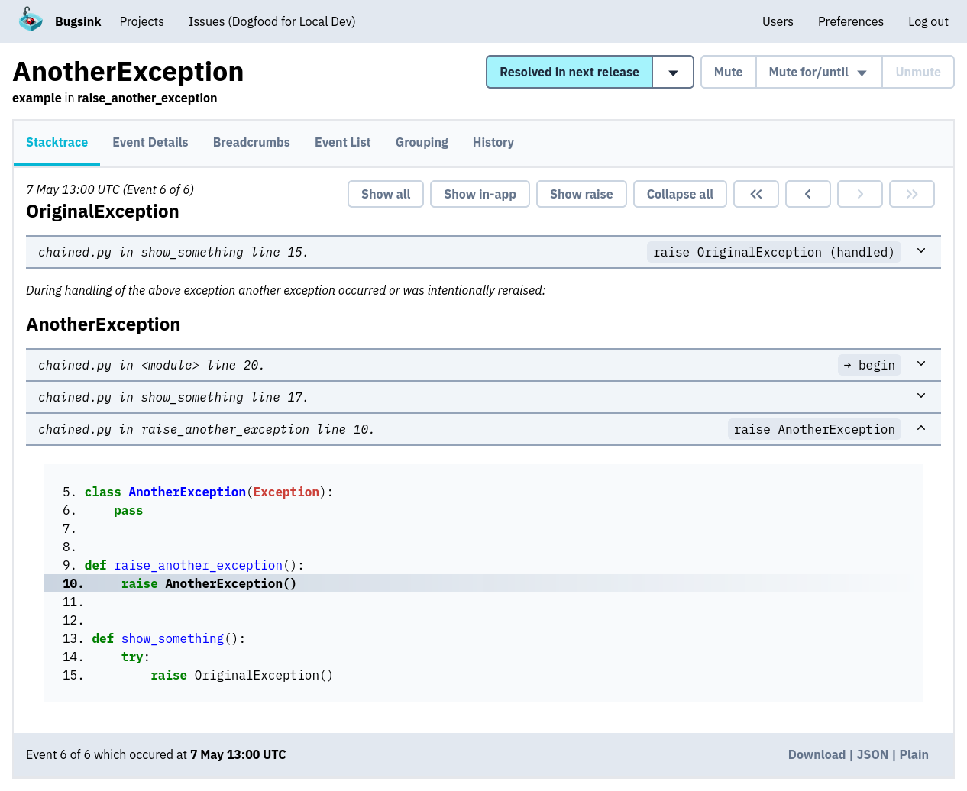The height and width of the screenshot is (791, 967).
Task: Open the Users nav link
Action: click(x=778, y=21)
